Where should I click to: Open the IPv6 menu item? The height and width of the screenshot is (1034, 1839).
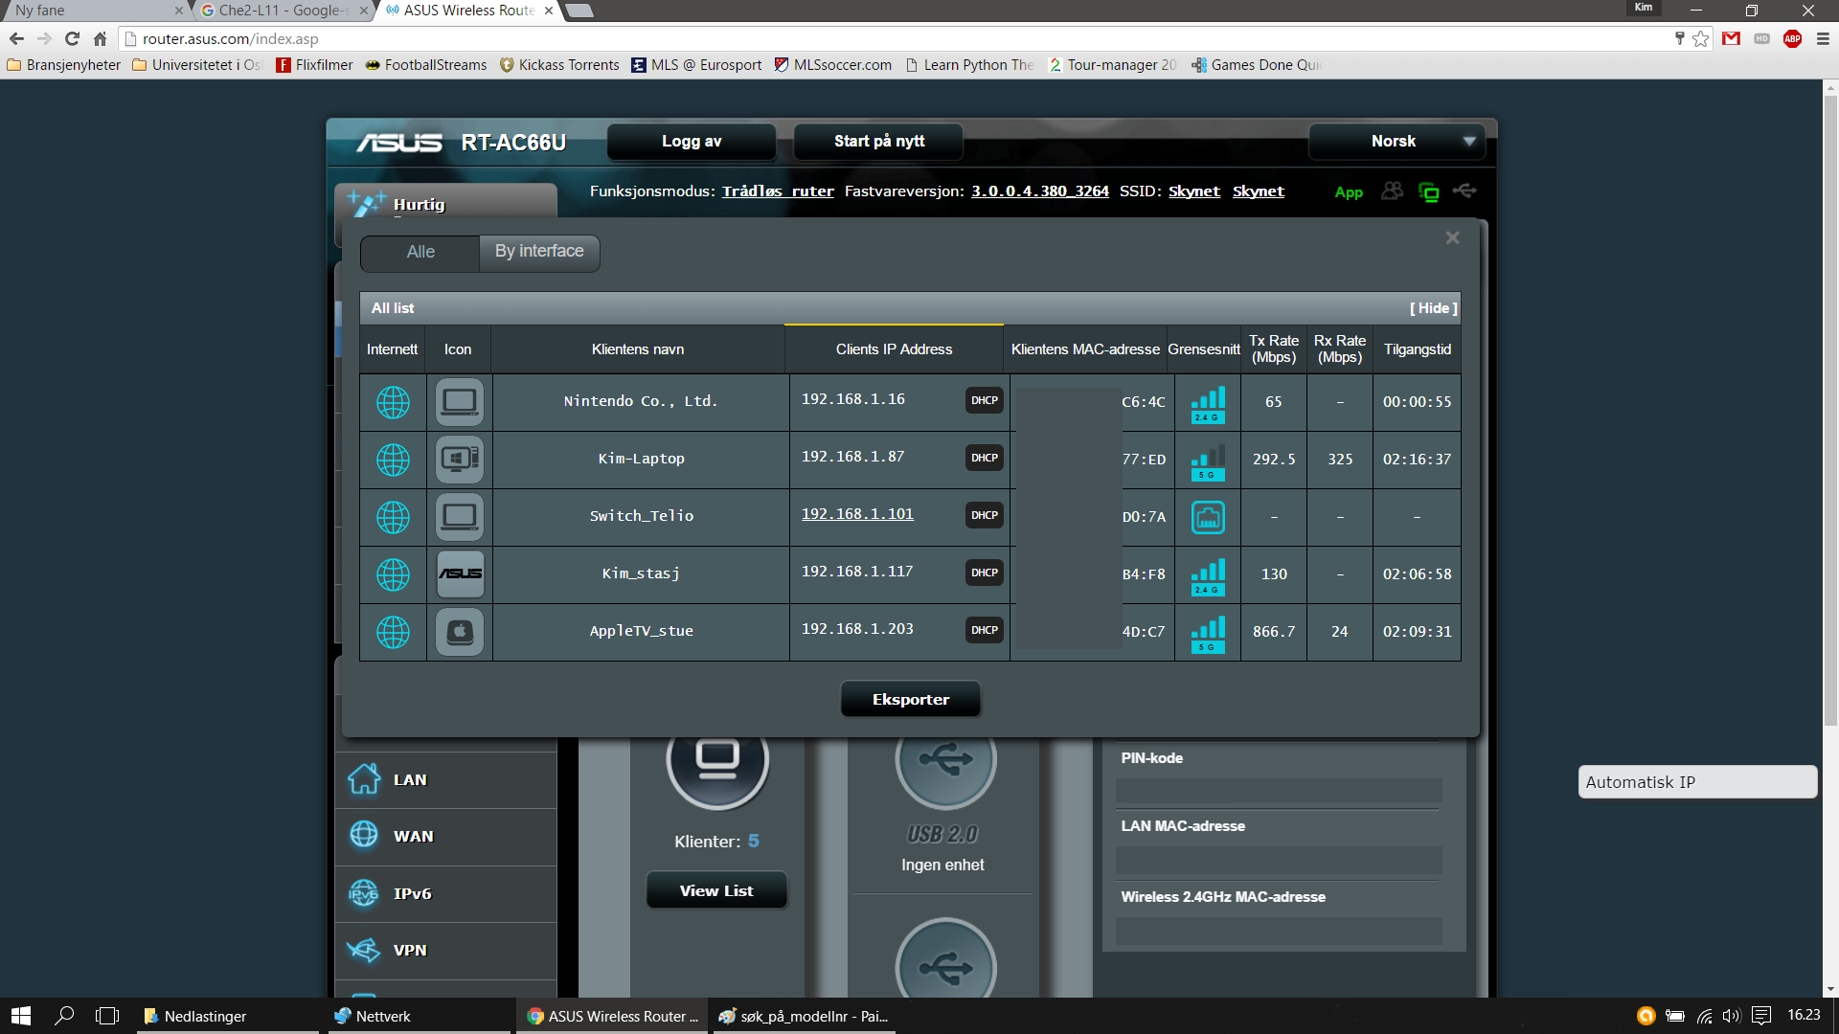pos(445,894)
